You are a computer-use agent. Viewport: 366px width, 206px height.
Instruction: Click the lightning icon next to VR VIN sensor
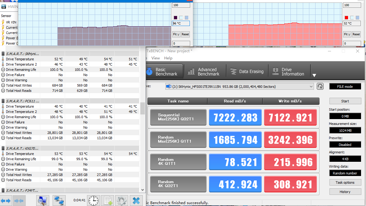click(x=3, y=22)
